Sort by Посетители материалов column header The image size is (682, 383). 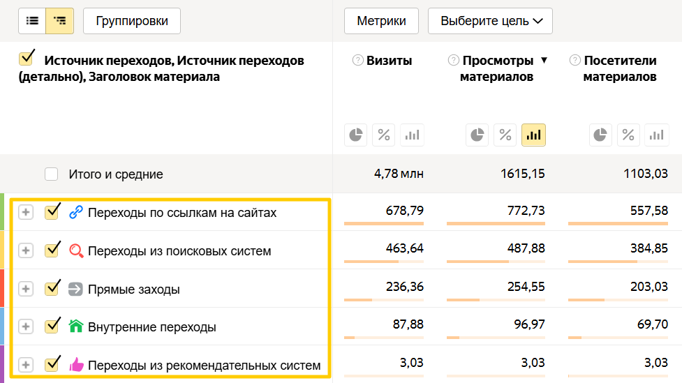point(620,68)
